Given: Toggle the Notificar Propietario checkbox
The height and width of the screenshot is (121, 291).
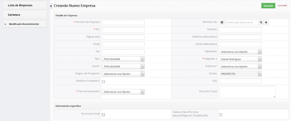Looking at the screenshot, I should [103, 81].
